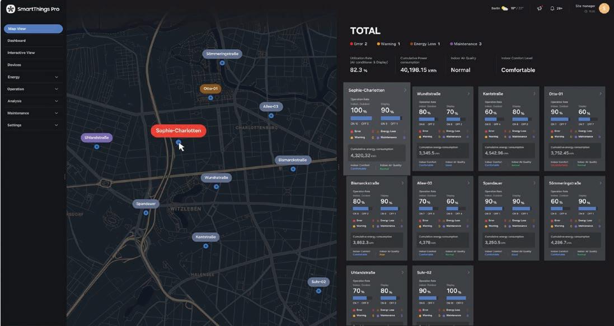Screen dimensions: 614x326
Task: Expand the Settings menu chevron
Action: pos(57,125)
